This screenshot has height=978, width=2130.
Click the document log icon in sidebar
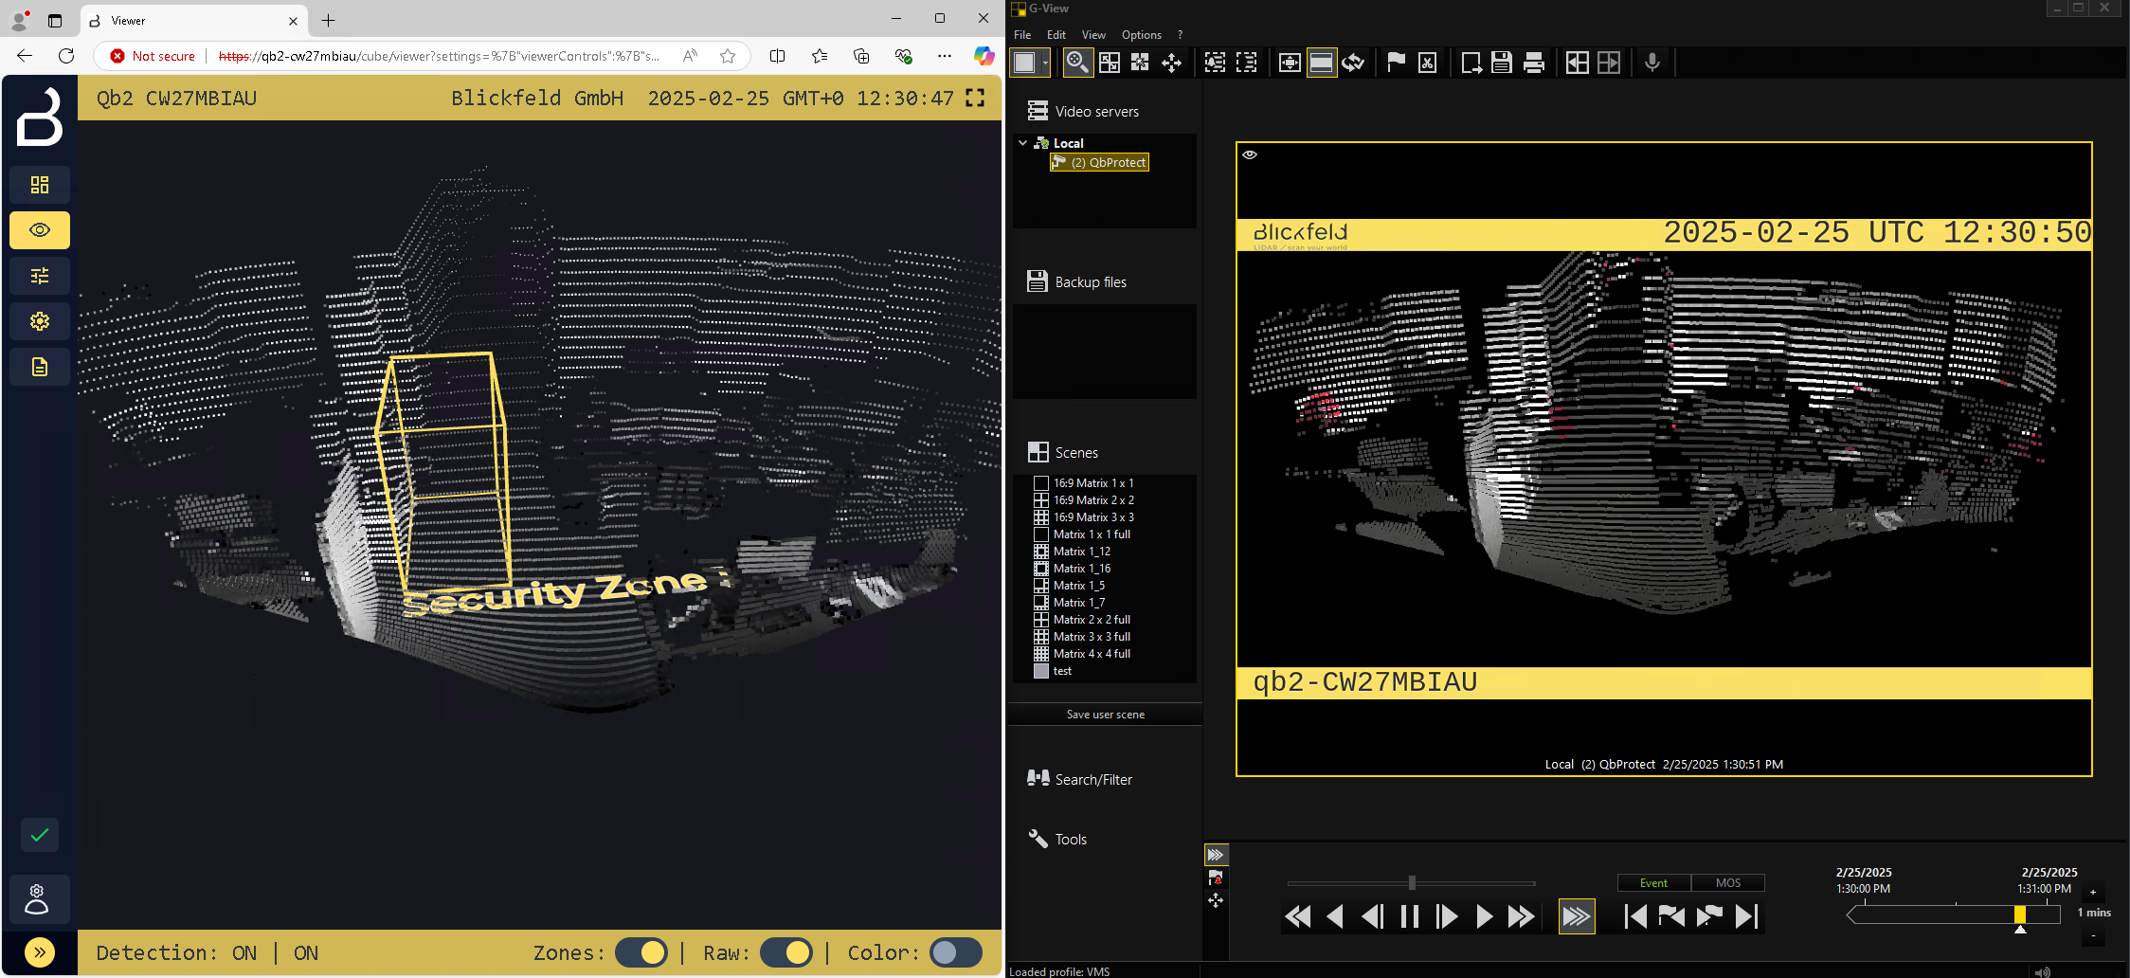pyautogui.click(x=40, y=367)
